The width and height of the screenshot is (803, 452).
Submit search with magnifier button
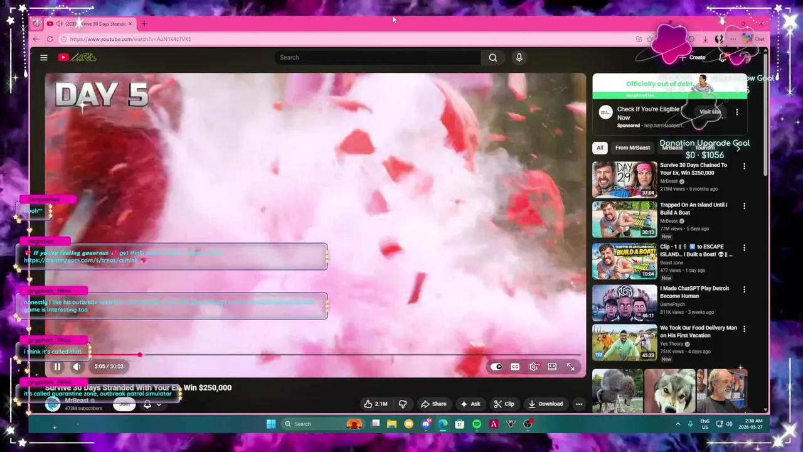tap(493, 57)
